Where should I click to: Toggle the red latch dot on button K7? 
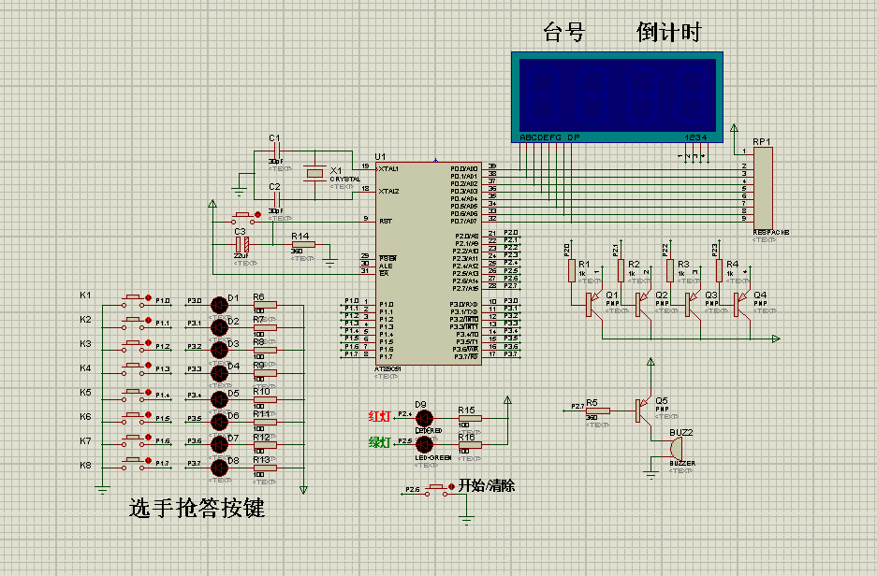pyautogui.click(x=148, y=438)
